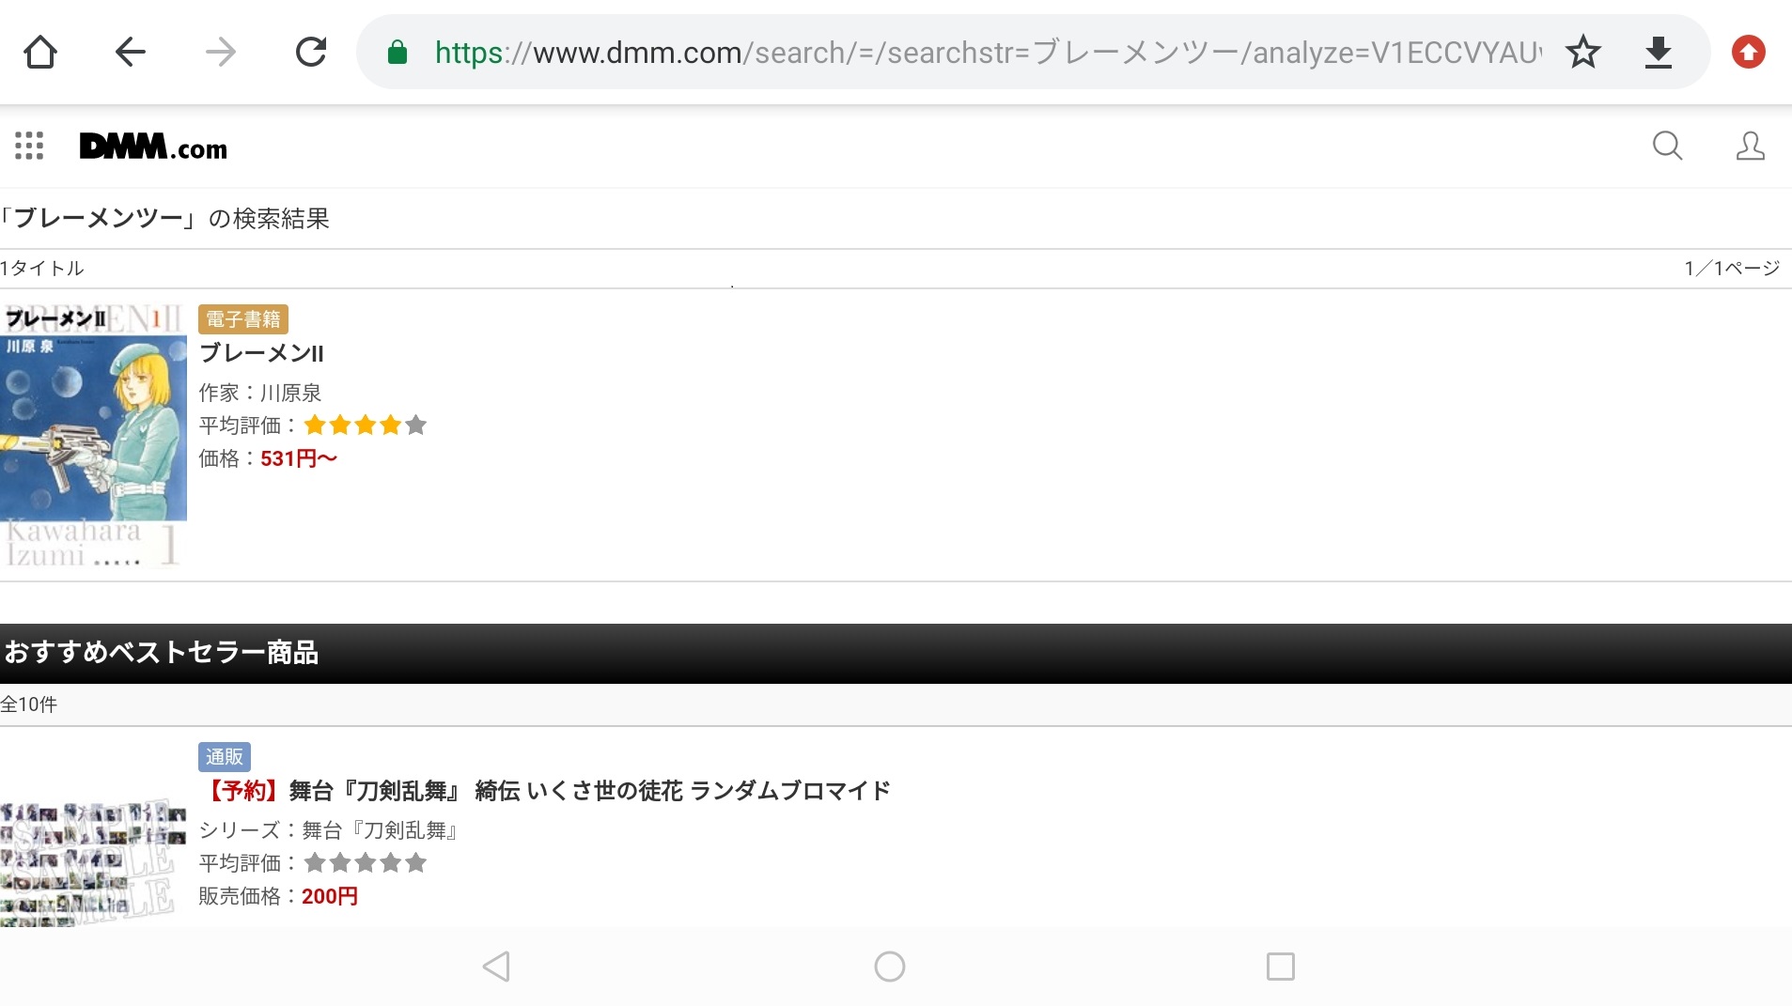Select the 電子書籍 category tag
The height and width of the screenshot is (1006, 1792).
pyautogui.click(x=243, y=319)
